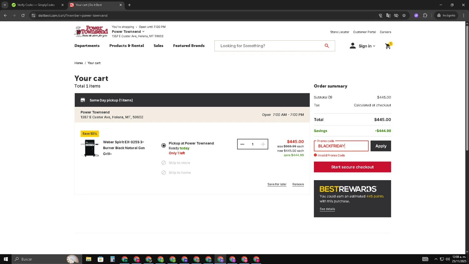469x264 pixels.
Task: Click the Save 50% badge
Action: [x=90, y=134]
